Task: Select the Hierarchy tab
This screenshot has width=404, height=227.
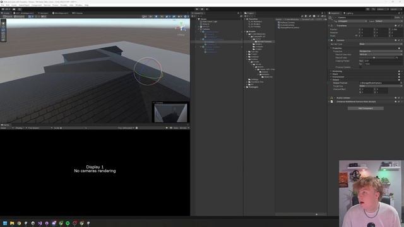Action: tap(198, 13)
